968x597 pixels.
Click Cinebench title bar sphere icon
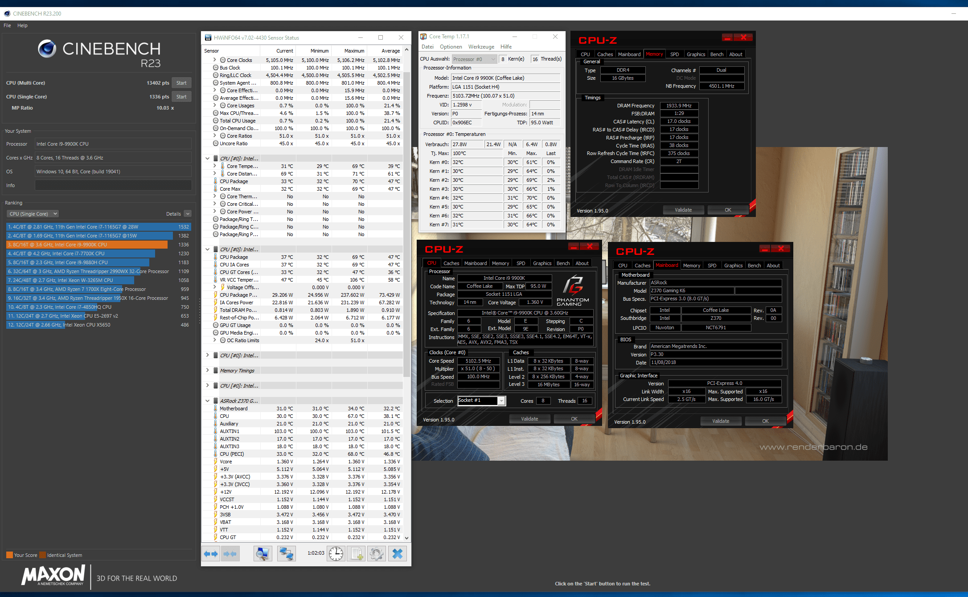(x=7, y=13)
